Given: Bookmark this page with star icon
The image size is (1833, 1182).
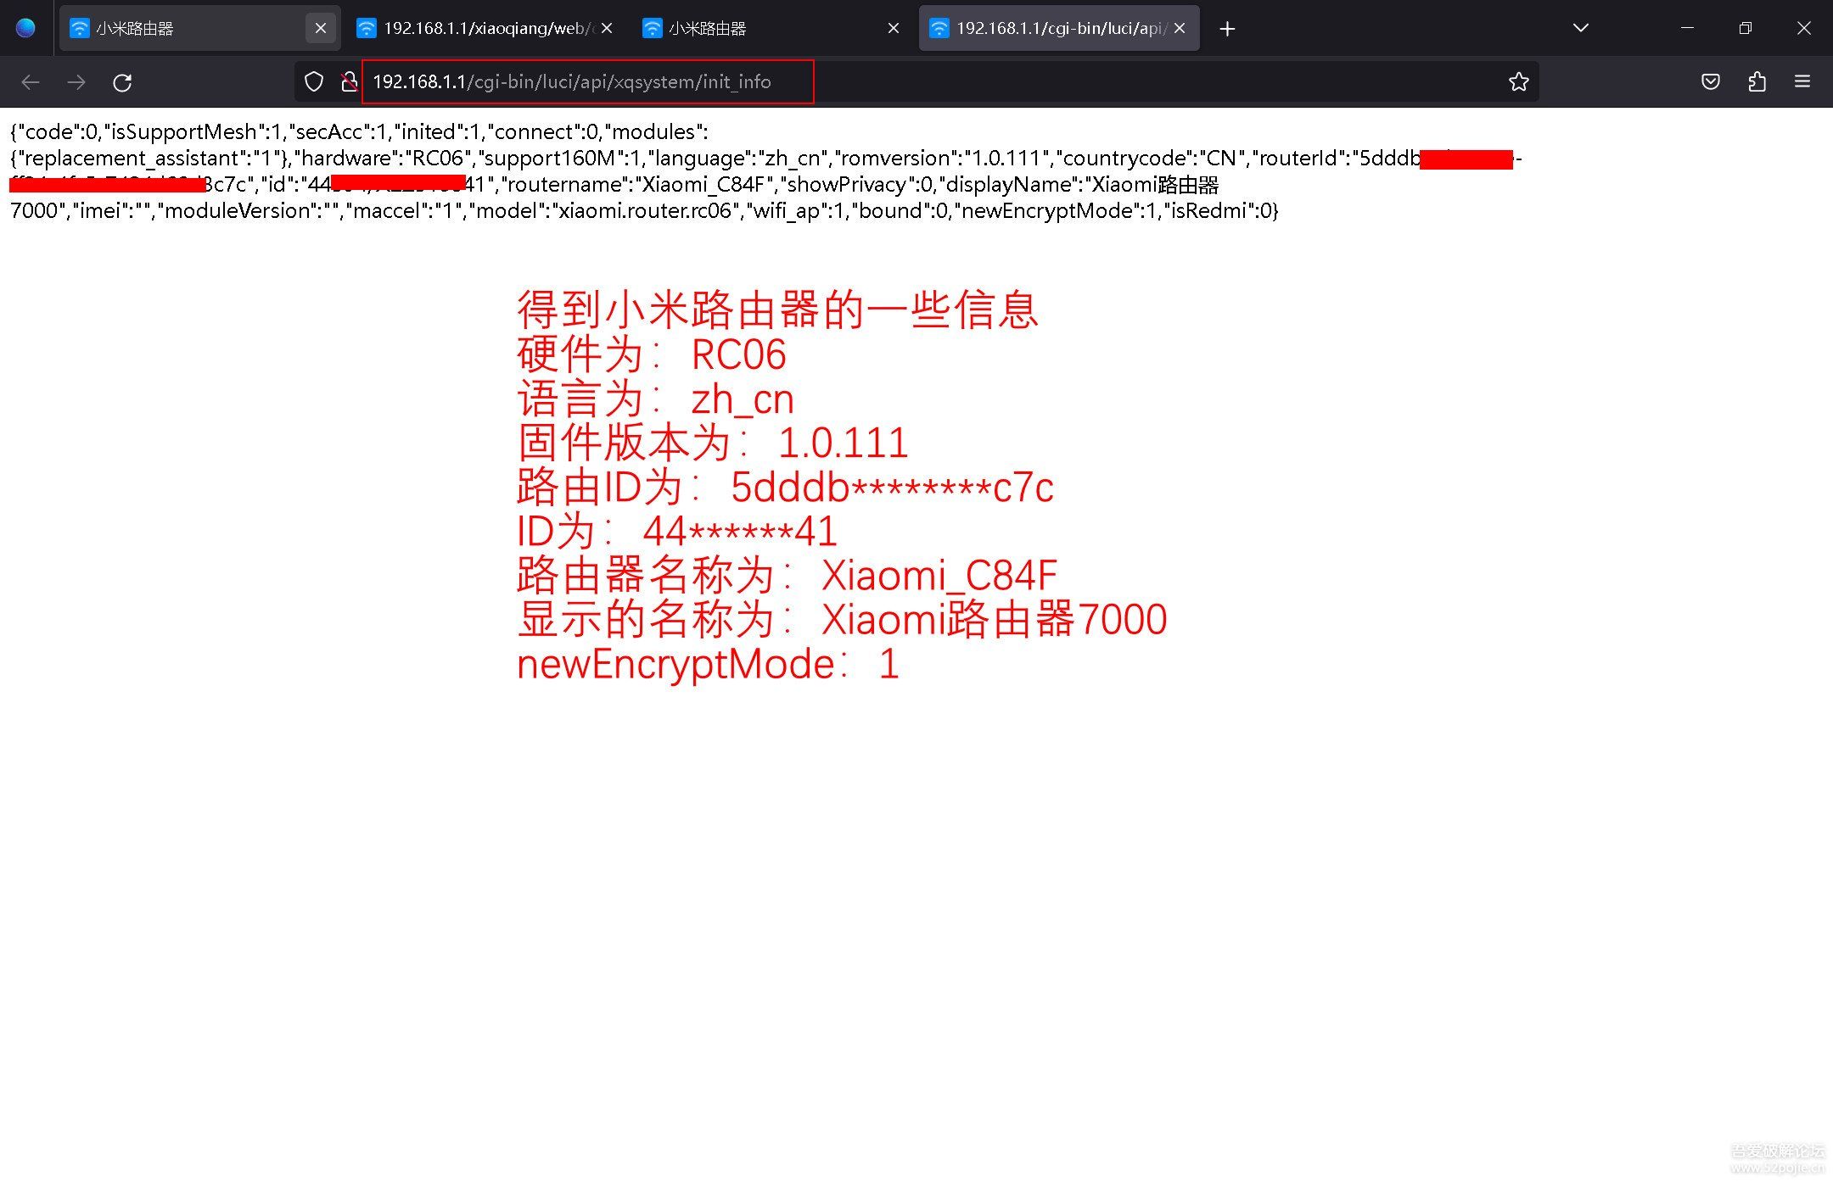Looking at the screenshot, I should [1518, 81].
